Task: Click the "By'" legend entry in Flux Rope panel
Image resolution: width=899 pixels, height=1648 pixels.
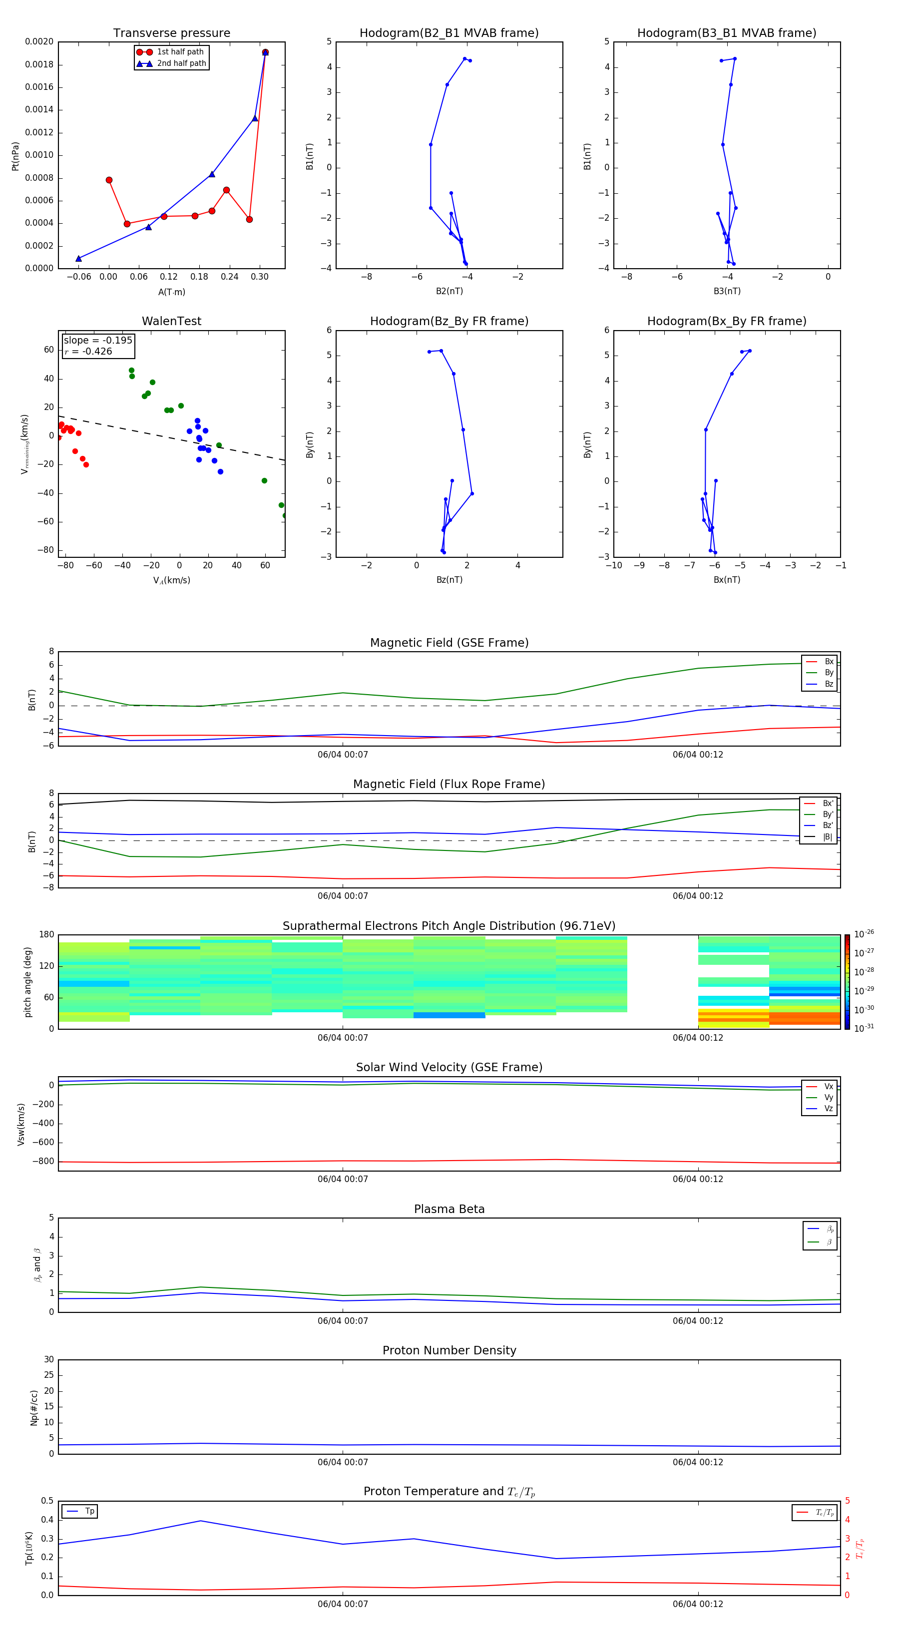Action: click(819, 815)
